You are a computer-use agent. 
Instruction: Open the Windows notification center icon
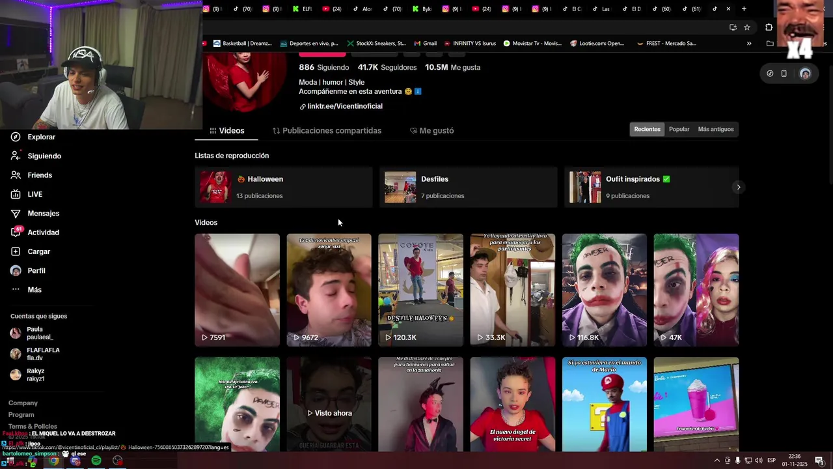tap(819, 461)
